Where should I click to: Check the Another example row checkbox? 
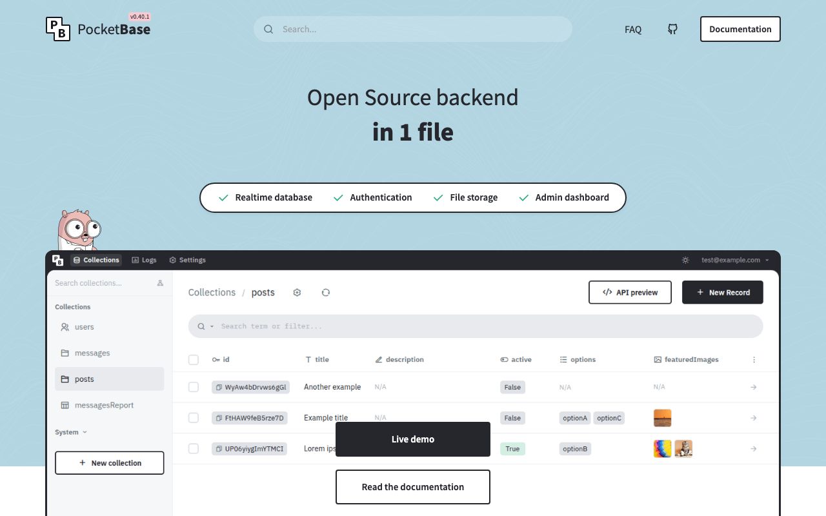coord(194,387)
